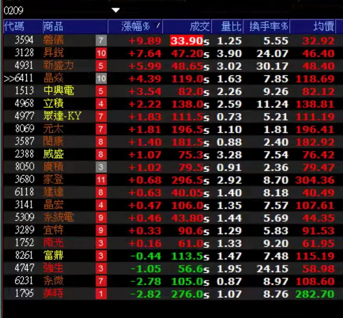Select stock name 家登
This screenshot has width=343, height=318.
click(x=53, y=180)
